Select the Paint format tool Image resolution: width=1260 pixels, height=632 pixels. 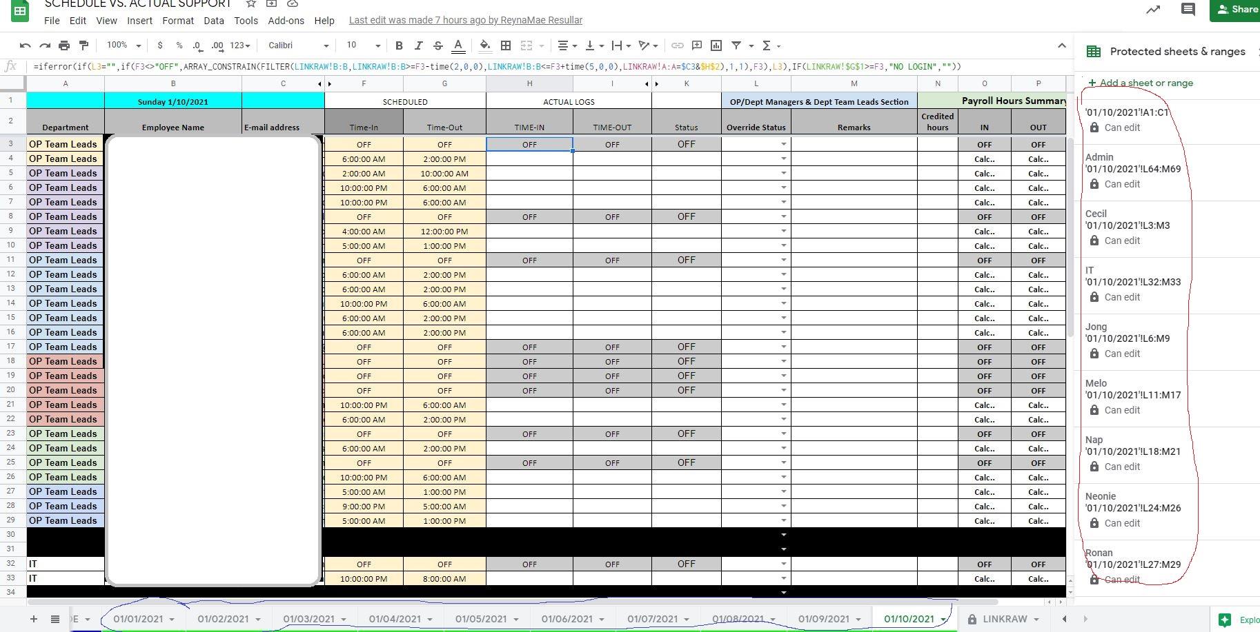point(83,45)
